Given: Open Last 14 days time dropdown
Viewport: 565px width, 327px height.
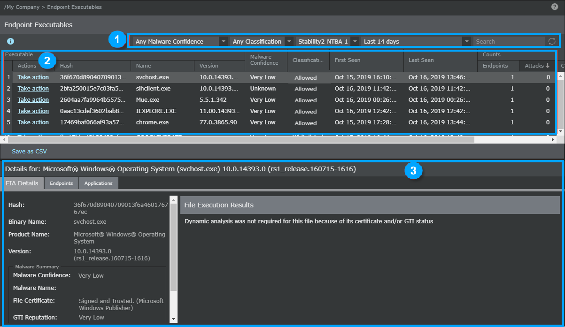Looking at the screenshot, I should (416, 41).
